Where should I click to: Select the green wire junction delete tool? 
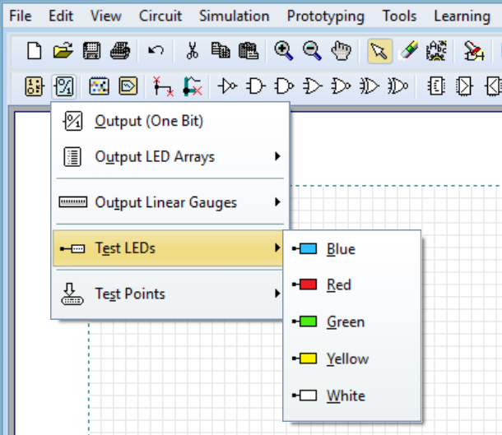click(192, 86)
